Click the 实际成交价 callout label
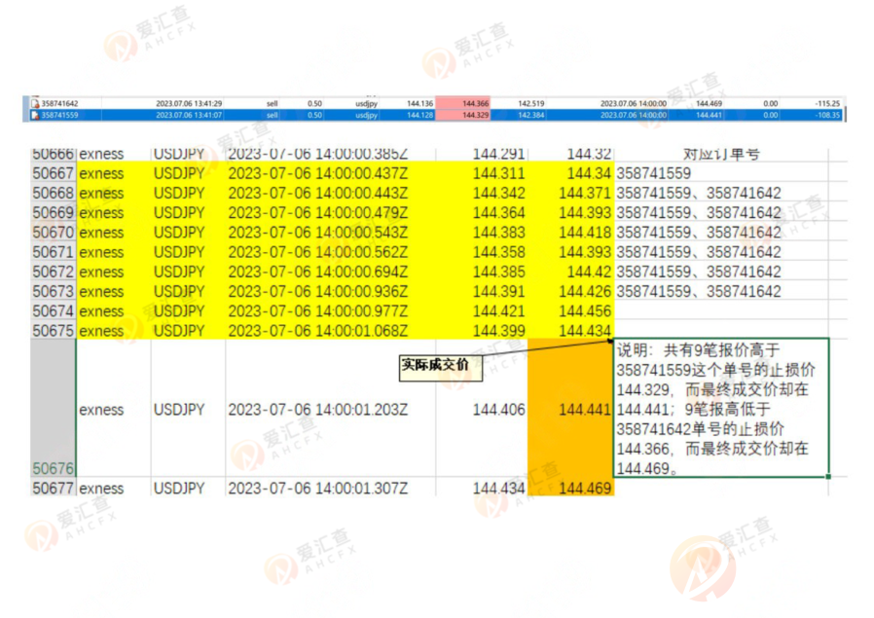The height and width of the screenshot is (618, 874). 435,366
